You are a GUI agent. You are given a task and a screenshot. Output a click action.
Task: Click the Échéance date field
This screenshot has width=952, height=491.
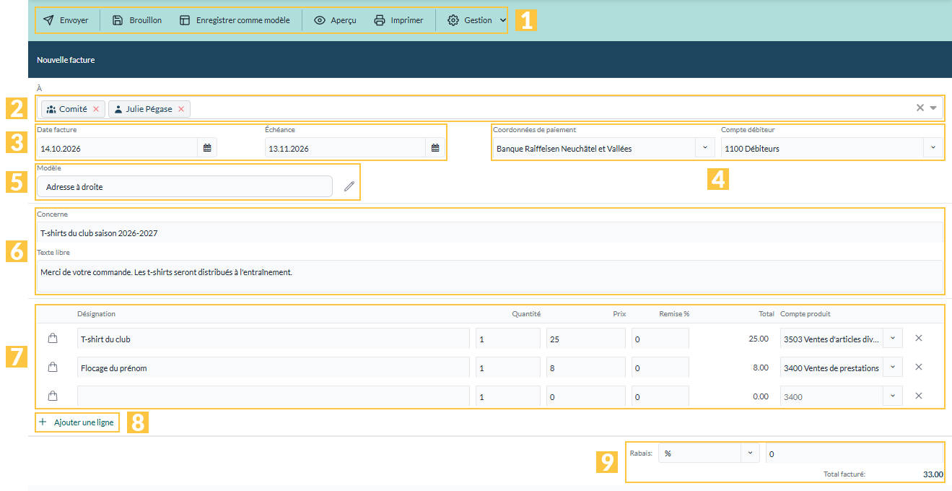point(345,148)
